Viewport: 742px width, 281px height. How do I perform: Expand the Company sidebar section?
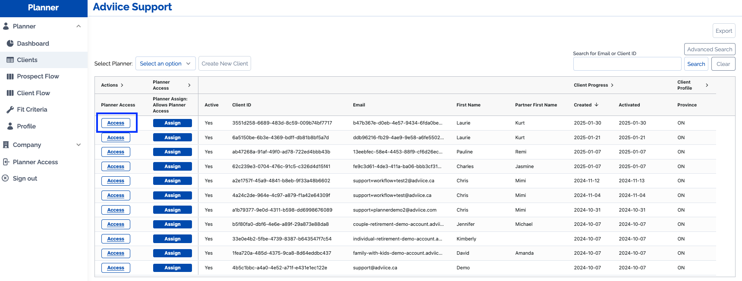pyautogui.click(x=79, y=145)
